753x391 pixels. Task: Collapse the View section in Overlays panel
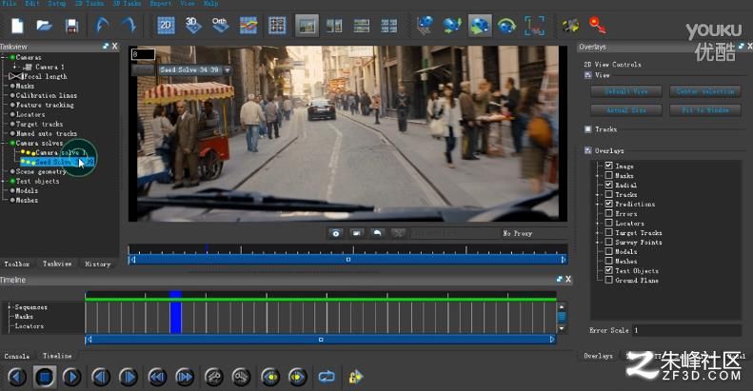(587, 75)
